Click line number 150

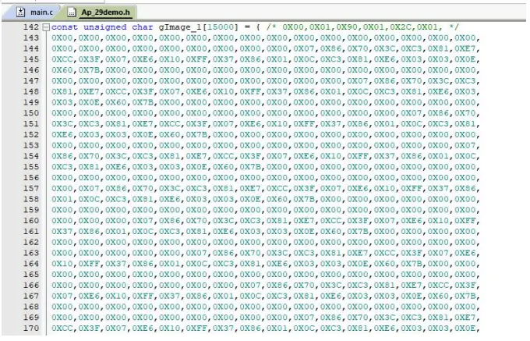click(x=30, y=113)
